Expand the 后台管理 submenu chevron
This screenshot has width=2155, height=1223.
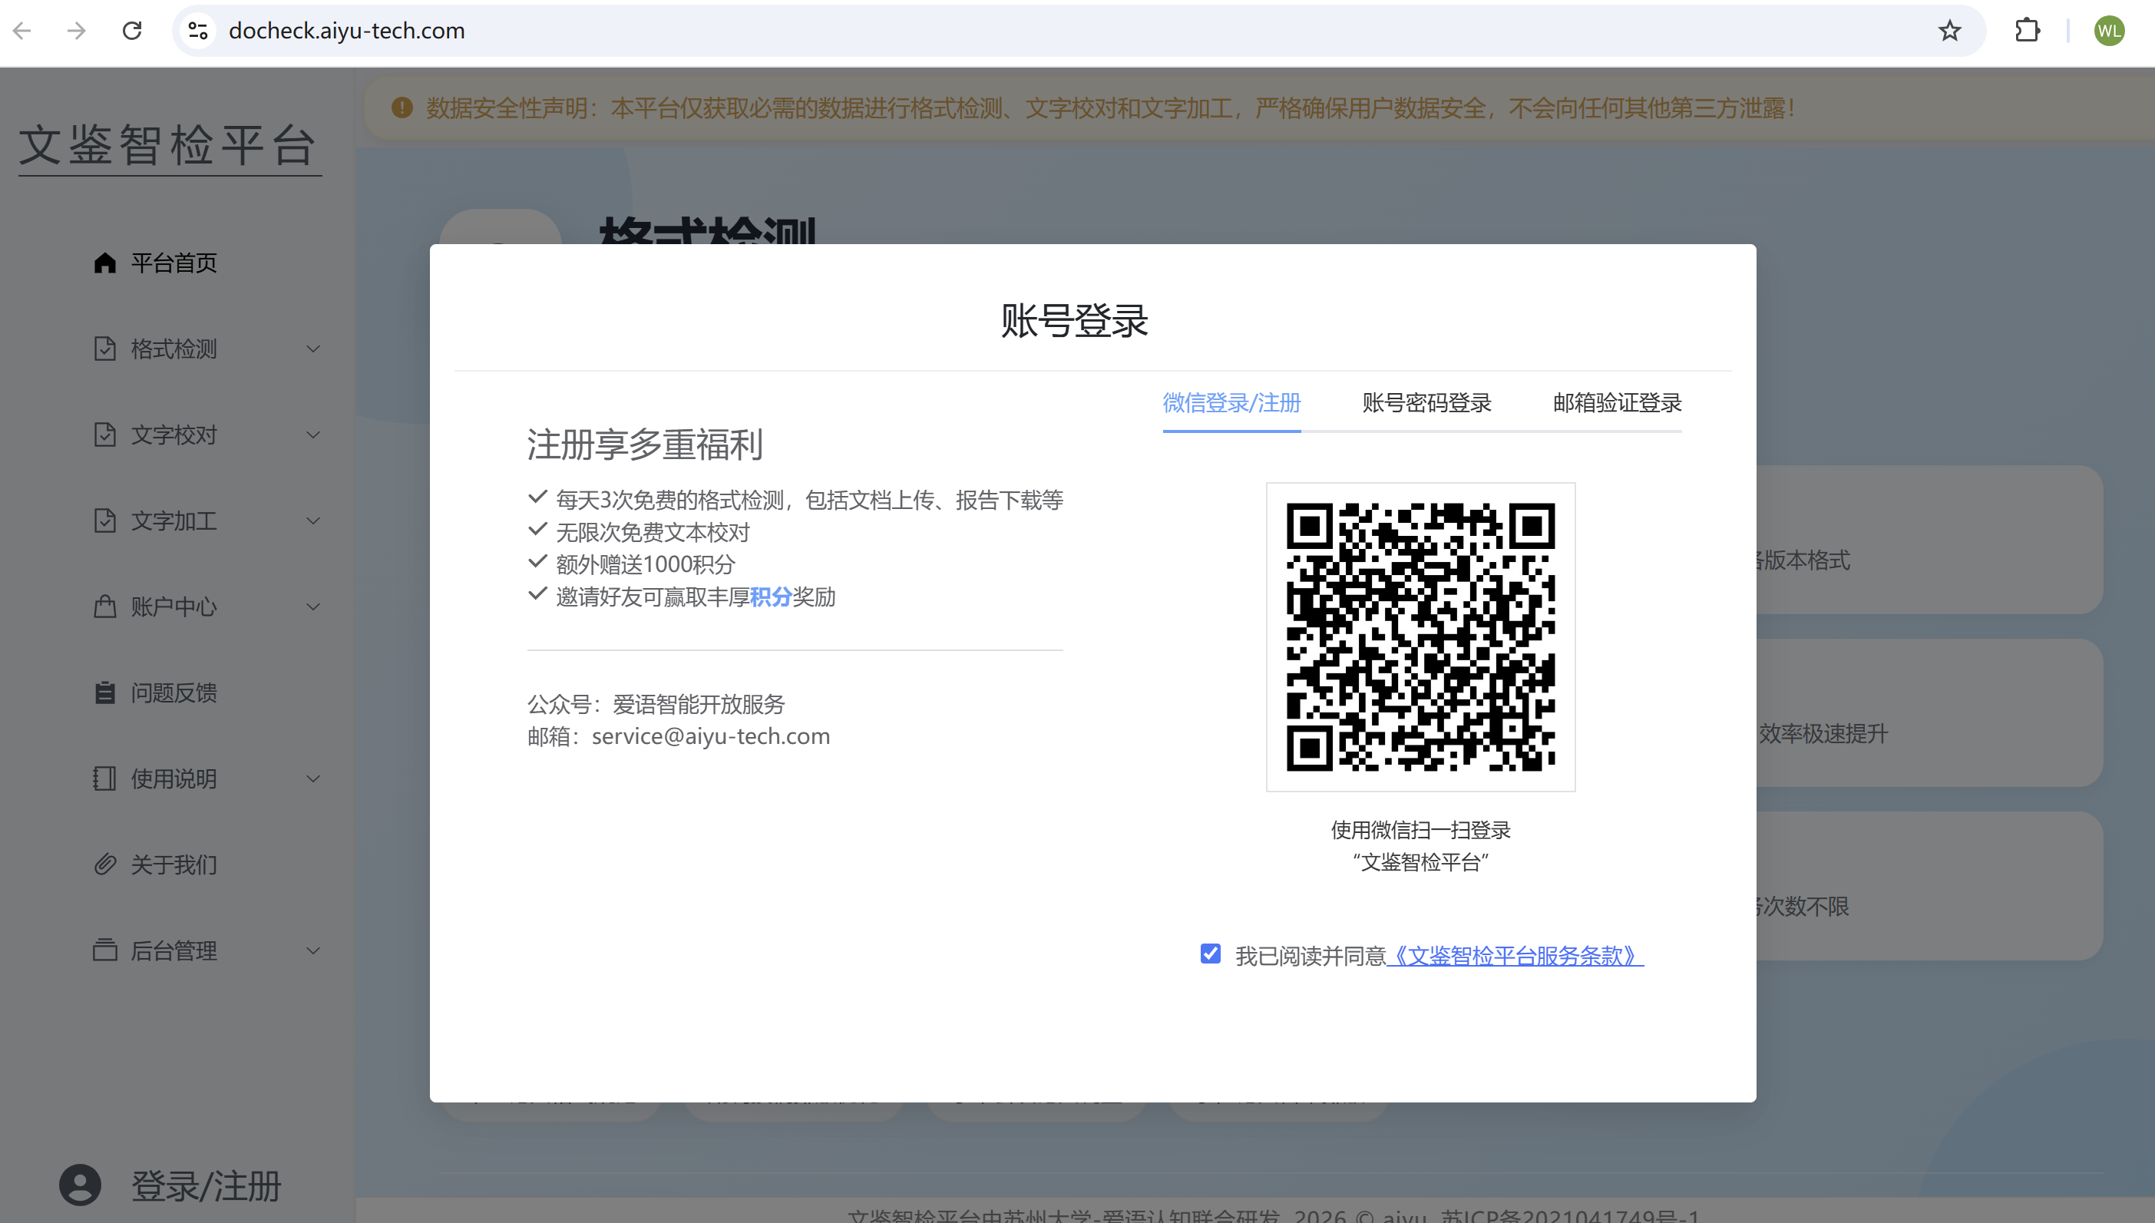click(313, 951)
